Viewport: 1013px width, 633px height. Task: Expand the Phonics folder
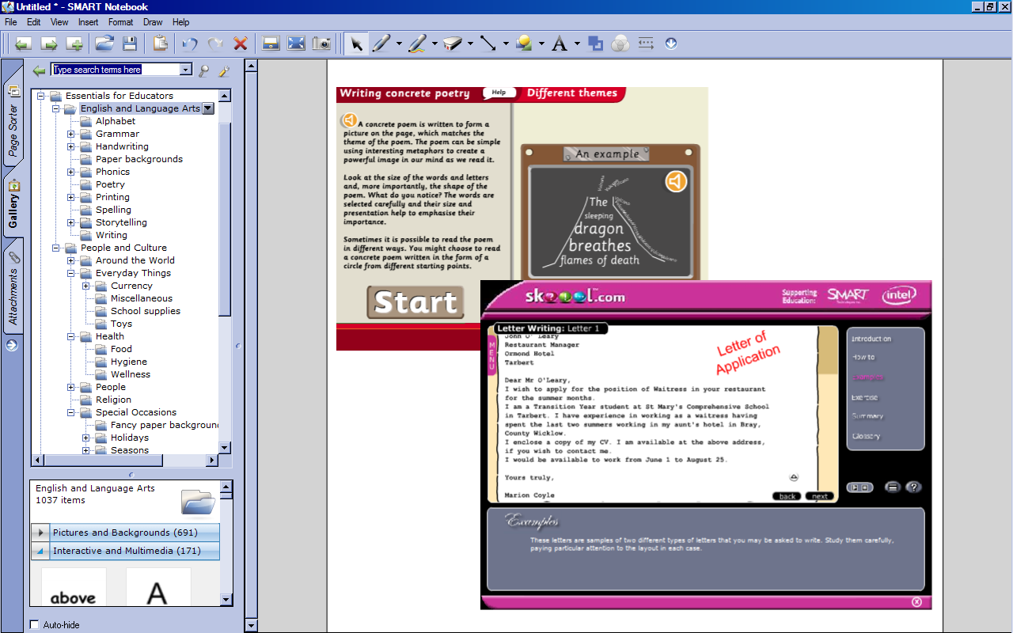[x=71, y=172]
